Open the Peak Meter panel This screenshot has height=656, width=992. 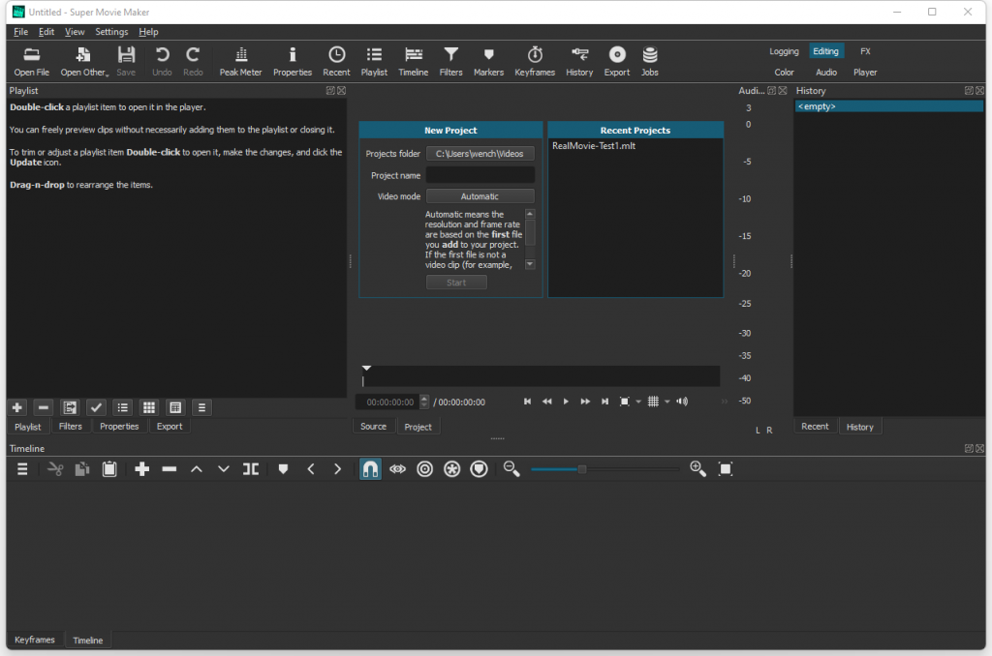(x=240, y=60)
